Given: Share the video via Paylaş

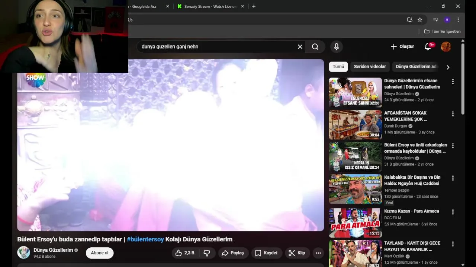Looking at the screenshot, I should click(233, 253).
